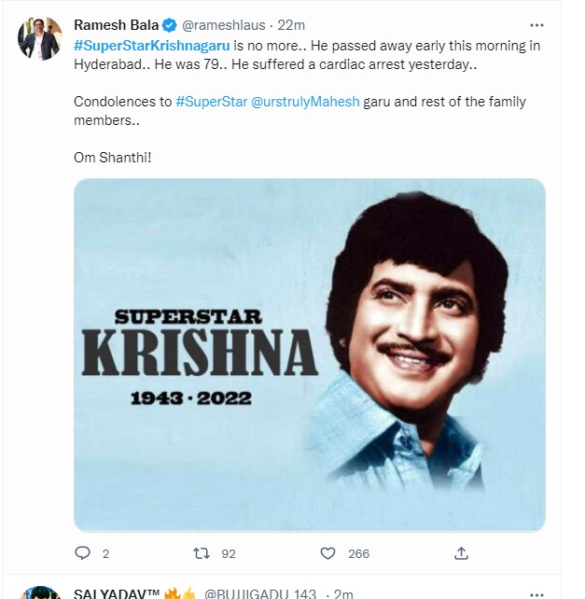Open the @rameshlaus handle link
585x599 pixels.
pos(224,23)
